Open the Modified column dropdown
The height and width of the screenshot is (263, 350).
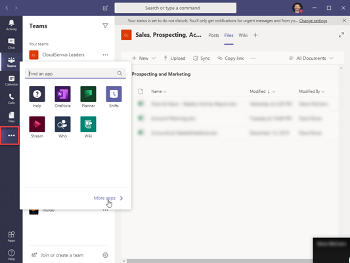[x=263, y=91]
